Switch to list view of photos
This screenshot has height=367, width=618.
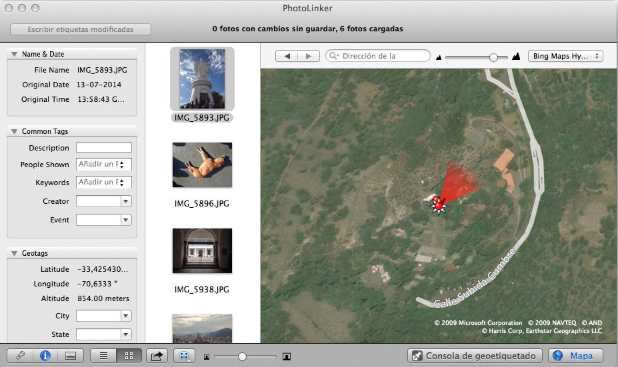tap(103, 356)
